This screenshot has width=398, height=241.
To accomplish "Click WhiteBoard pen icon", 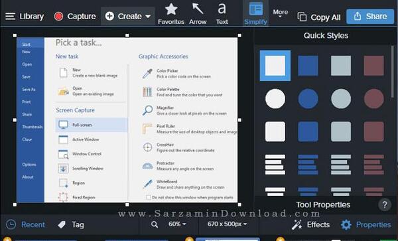I will click(147, 184).
